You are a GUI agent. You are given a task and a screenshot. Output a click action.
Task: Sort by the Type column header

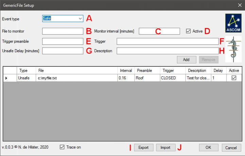23,71
